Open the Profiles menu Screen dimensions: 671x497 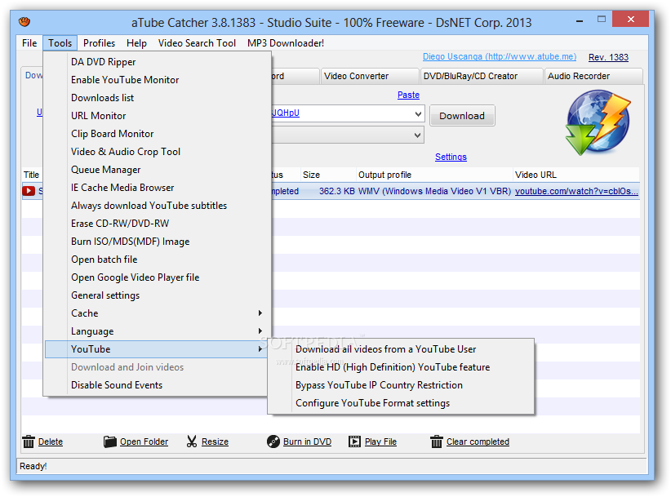[99, 43]
